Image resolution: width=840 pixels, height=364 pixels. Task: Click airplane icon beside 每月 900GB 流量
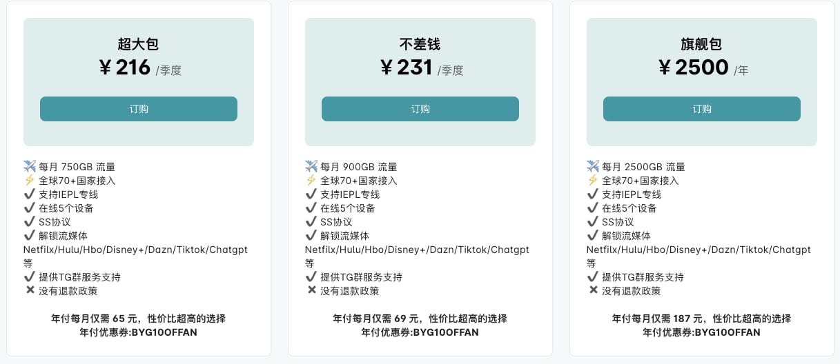tap(311, 166)
